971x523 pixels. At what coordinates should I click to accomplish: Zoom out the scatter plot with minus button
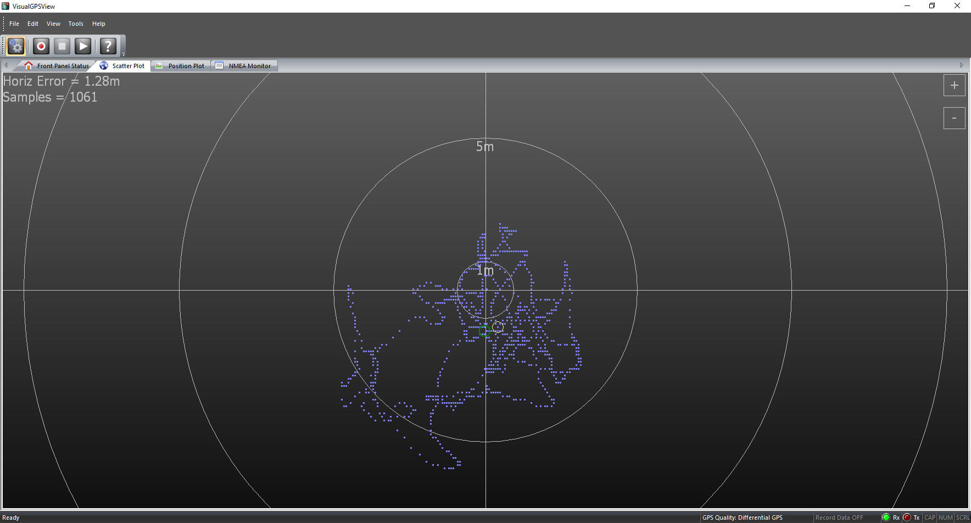pyautogui.click(x=954, y=118)
